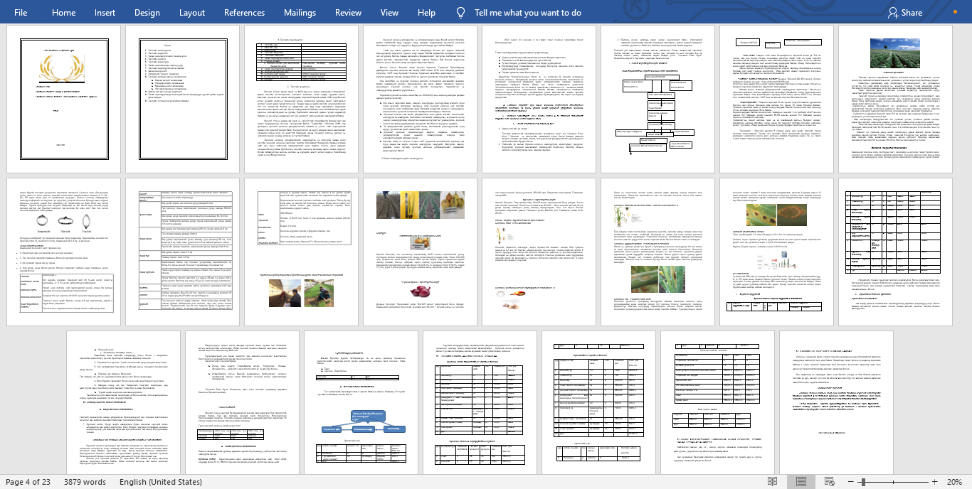Select Print Layout view icon
The height and width of the screenshot is (489, 972).
click(x=801, y=482)
